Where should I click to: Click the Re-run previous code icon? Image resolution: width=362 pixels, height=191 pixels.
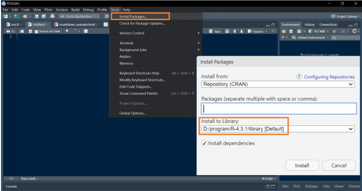click(227, 31)
